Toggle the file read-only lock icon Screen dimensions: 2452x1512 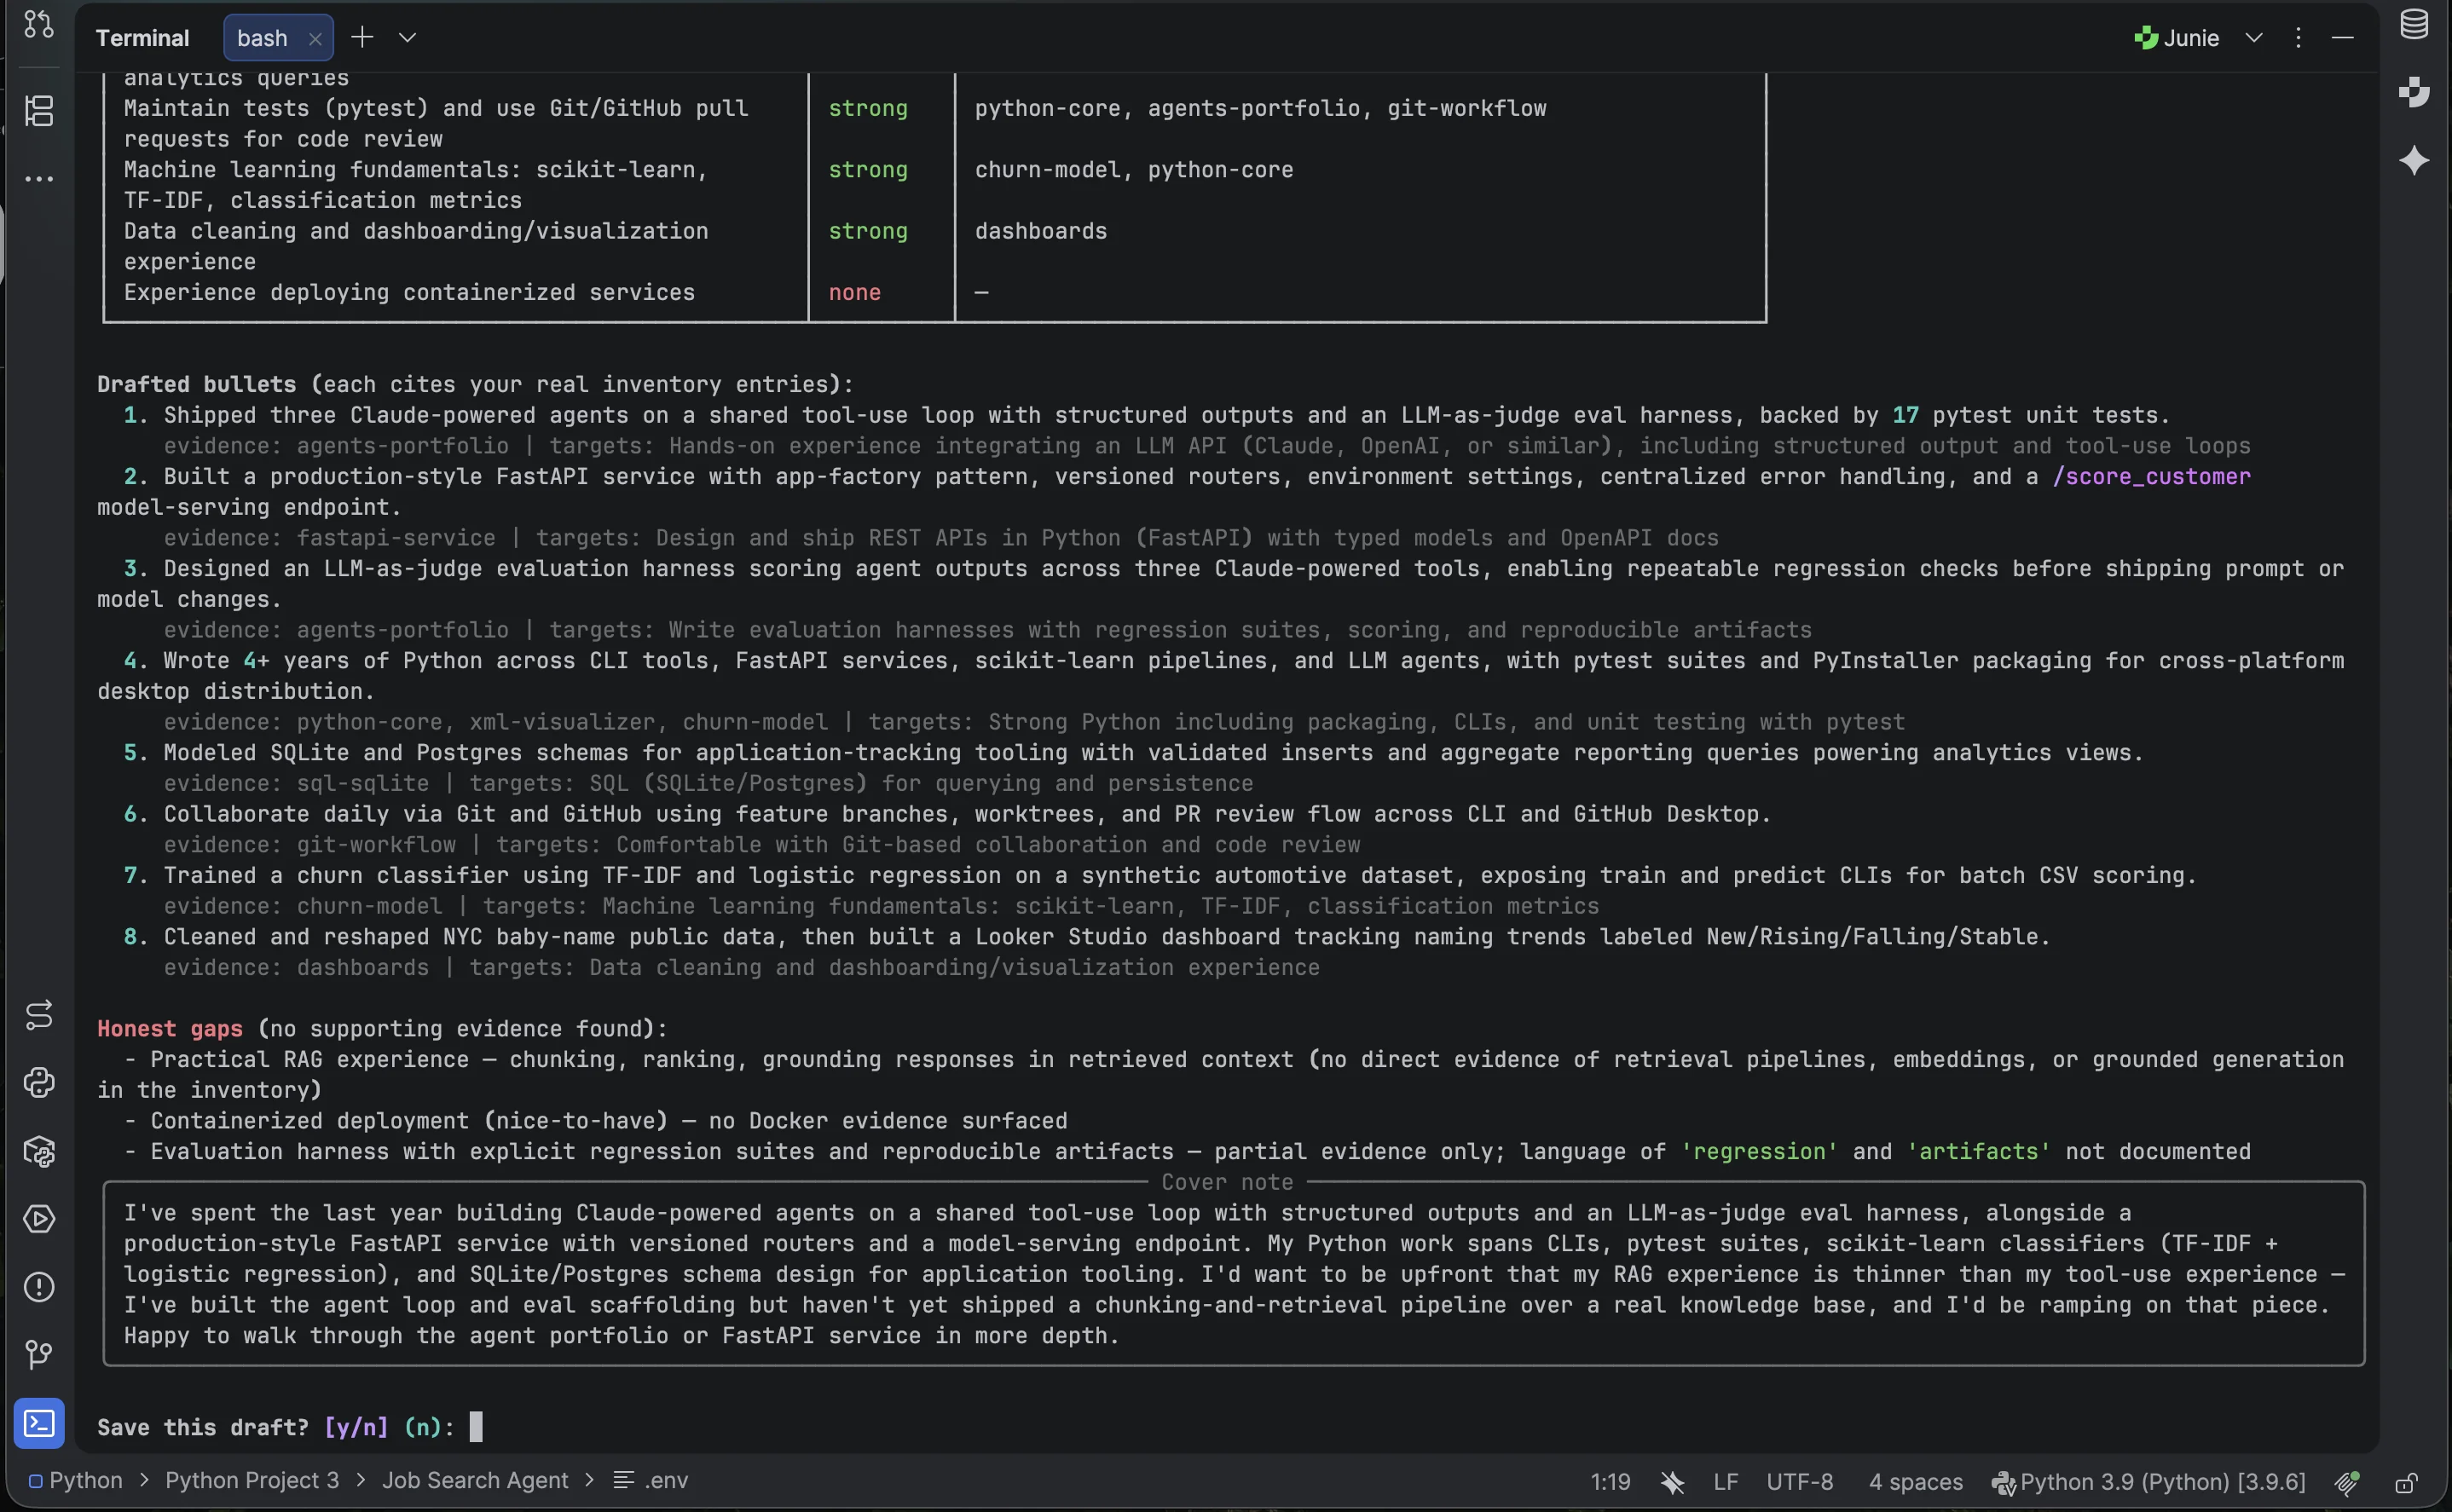[x=2406, y=1482]
